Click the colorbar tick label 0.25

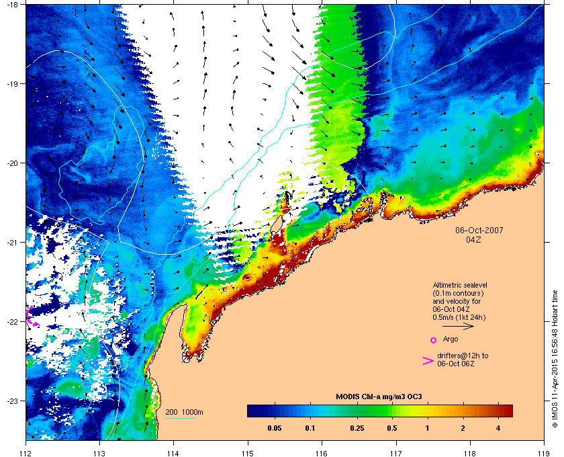(357, 428)
